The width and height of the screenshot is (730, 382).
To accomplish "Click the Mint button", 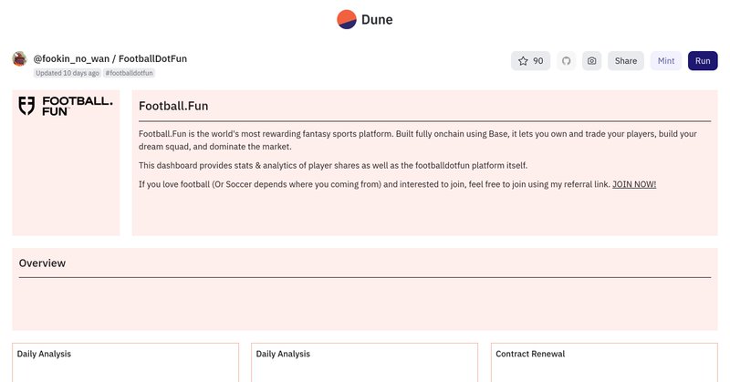I will point(666,61).
